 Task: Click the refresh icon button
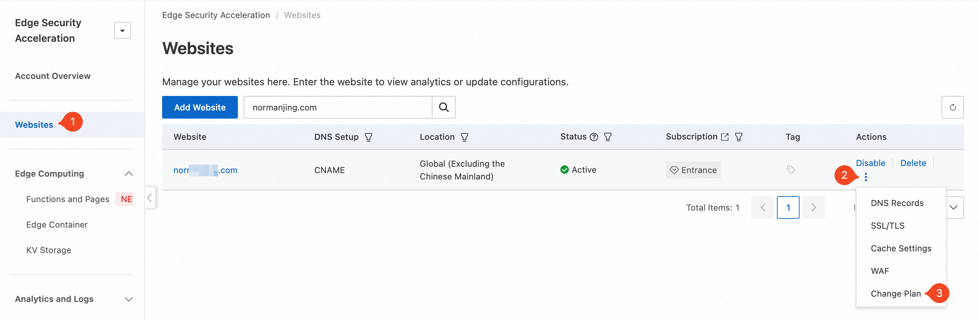(952, 107)
